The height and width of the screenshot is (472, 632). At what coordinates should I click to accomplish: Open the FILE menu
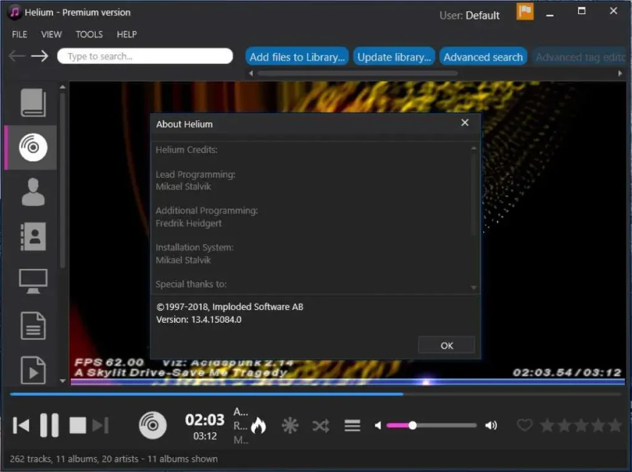coord(19,35)
